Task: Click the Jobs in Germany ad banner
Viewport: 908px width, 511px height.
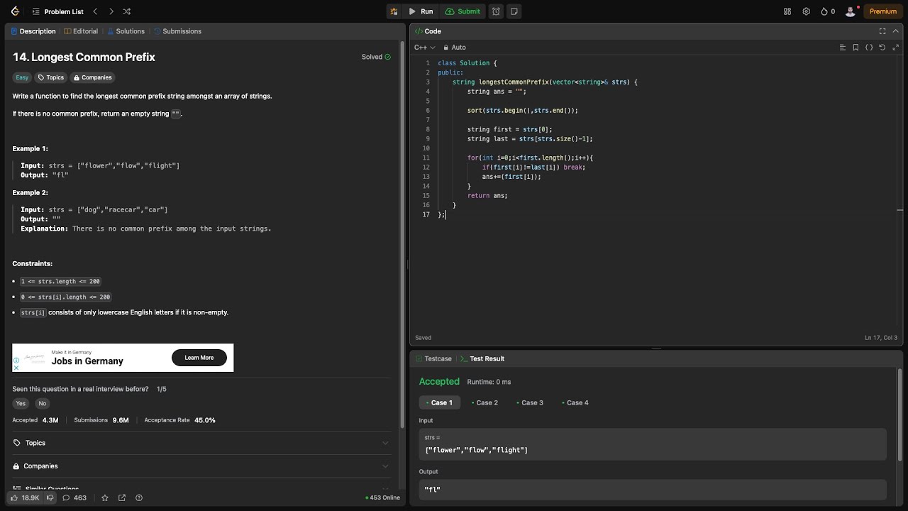Action: pyautogui.click(x=123, y=358)
